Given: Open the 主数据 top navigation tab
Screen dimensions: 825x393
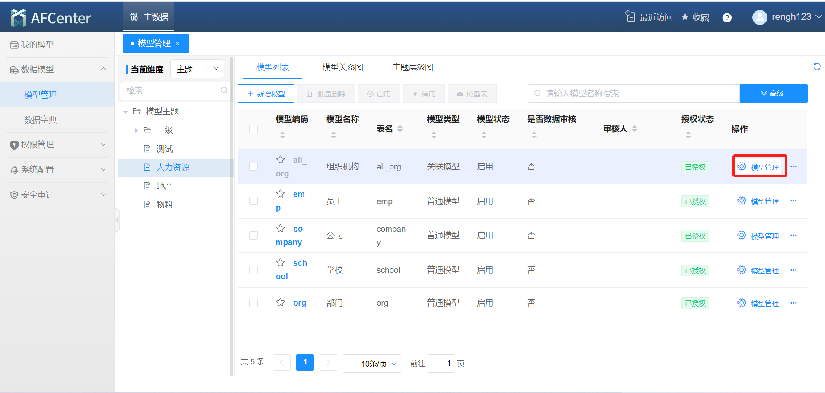Looking at the screenshot, I should (149, 17).
